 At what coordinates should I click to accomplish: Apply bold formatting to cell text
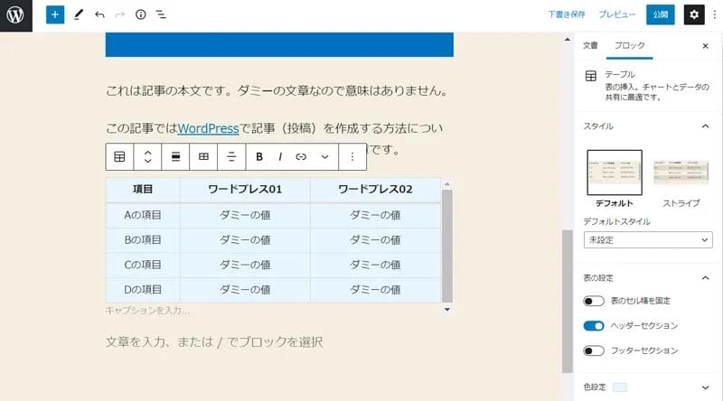tap(259, 156)
